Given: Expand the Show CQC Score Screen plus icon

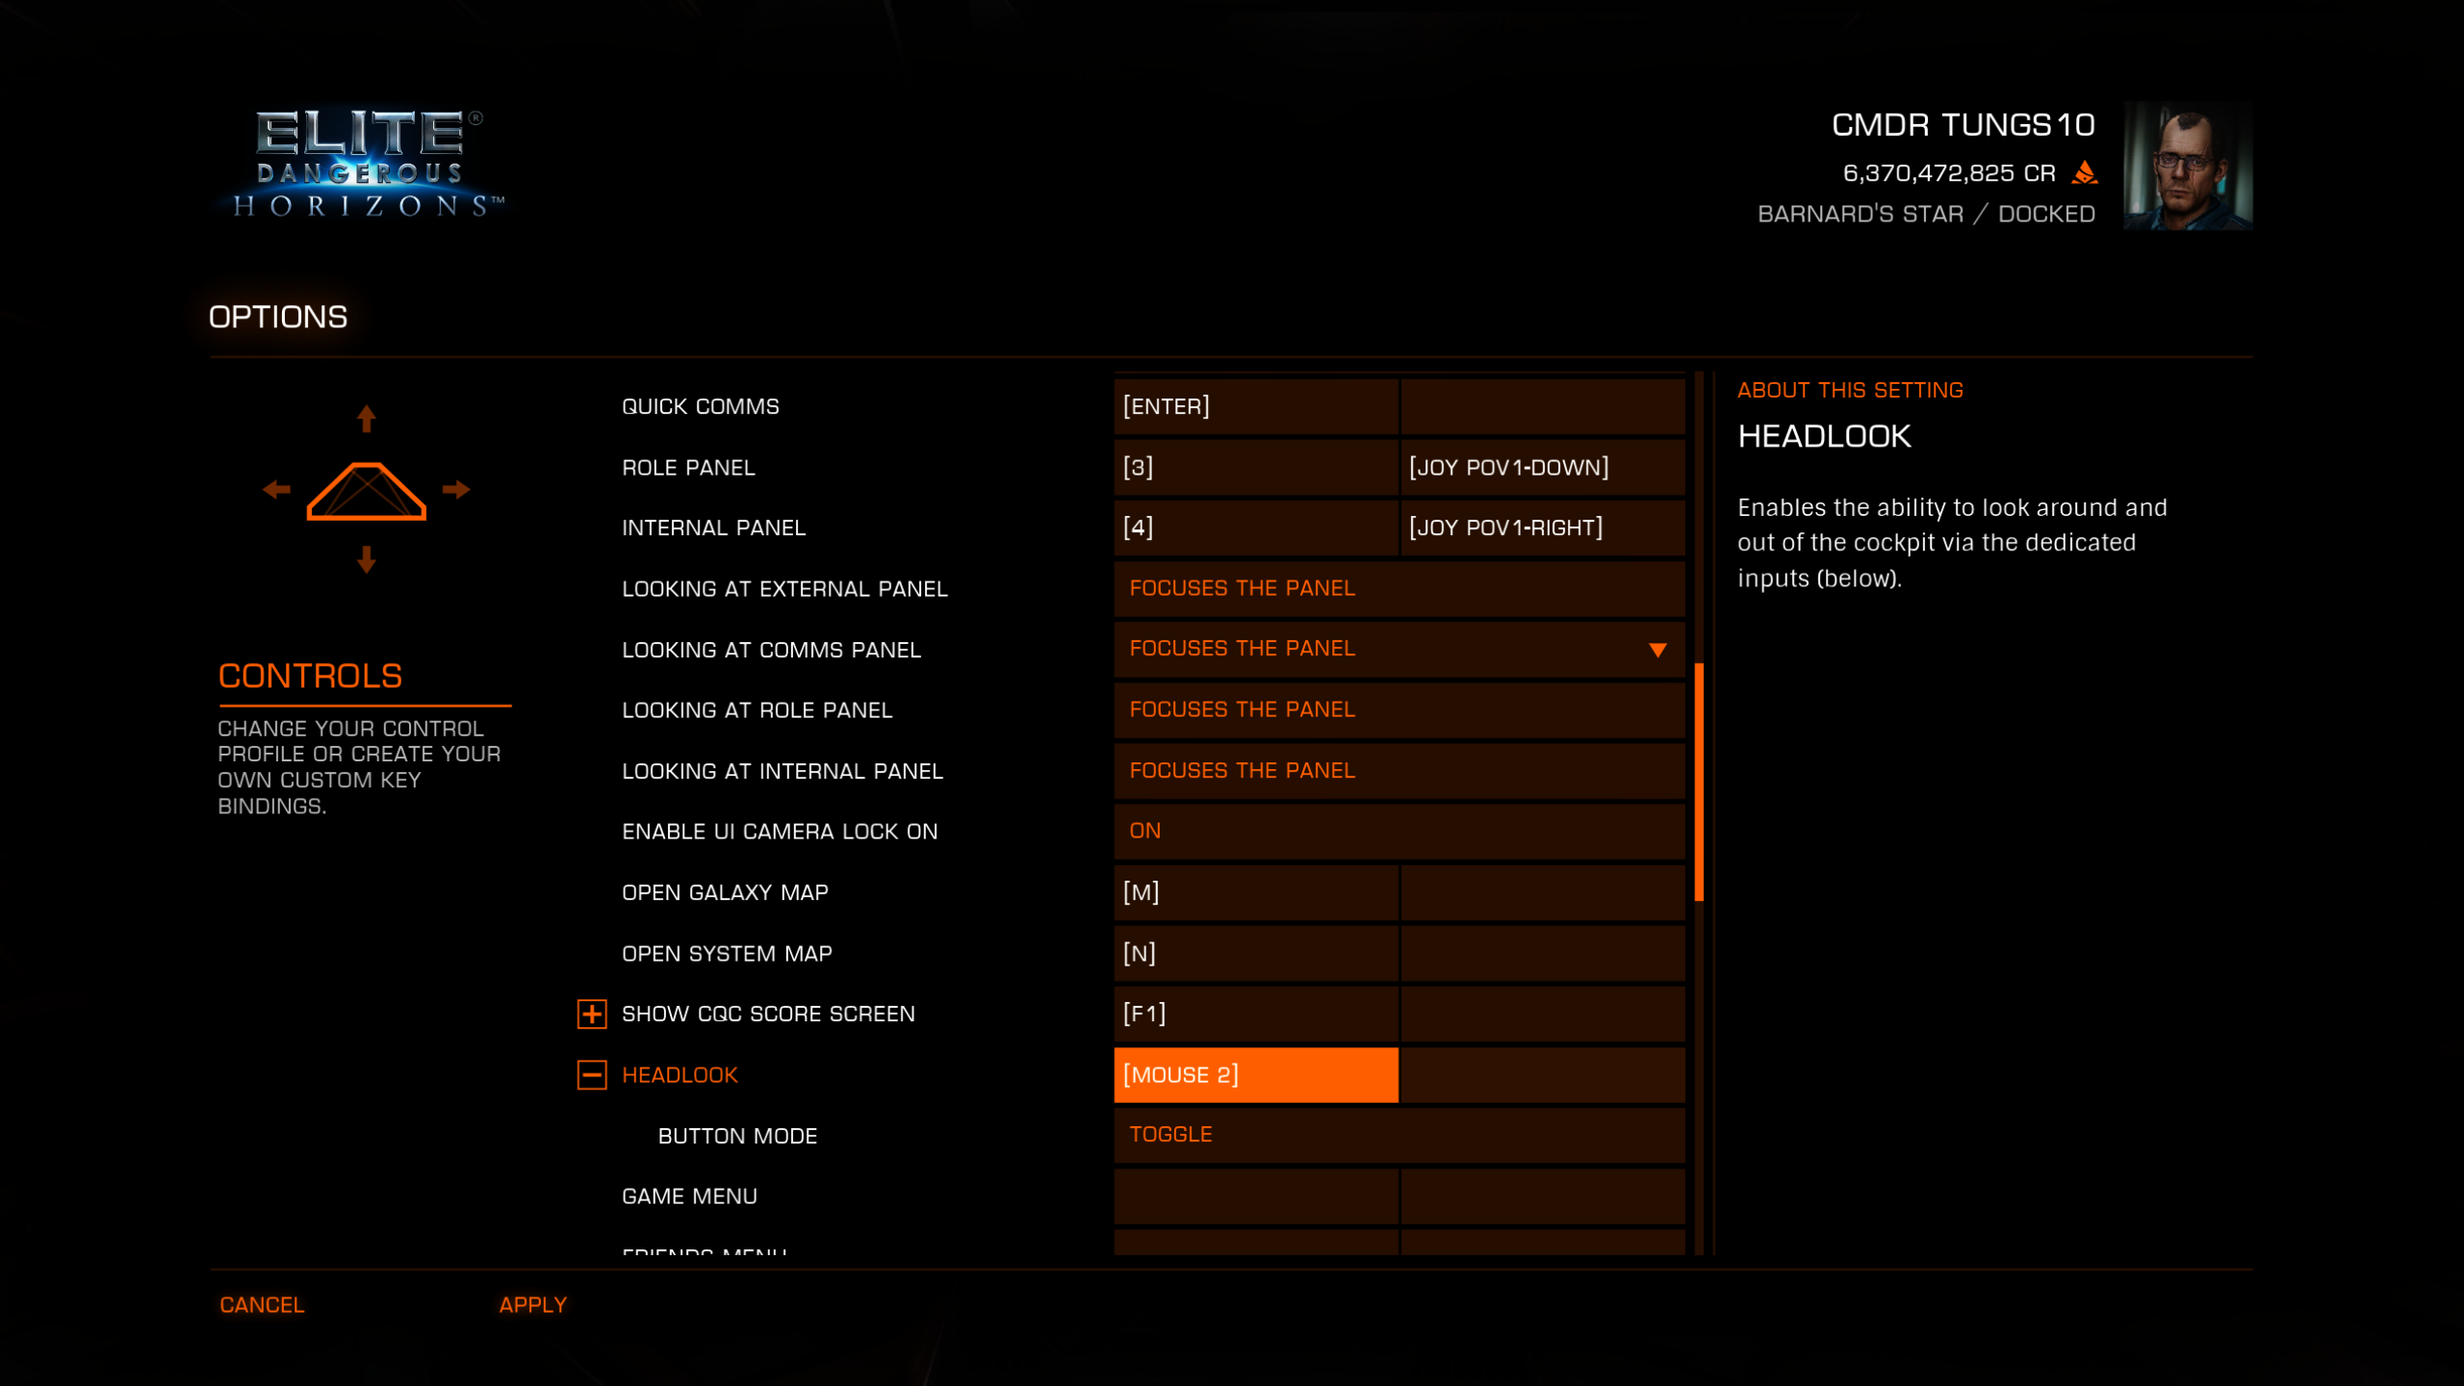Looking at the screenshot, I should click(592, 1014).
